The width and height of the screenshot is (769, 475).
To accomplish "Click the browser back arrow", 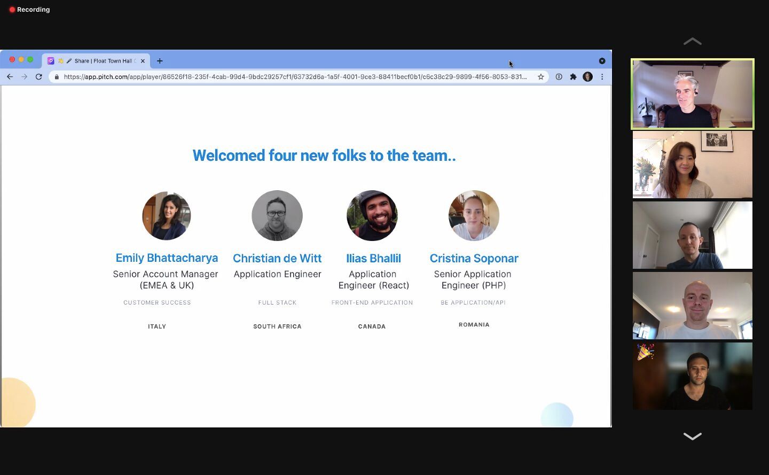I will click(x=10, y=77).
